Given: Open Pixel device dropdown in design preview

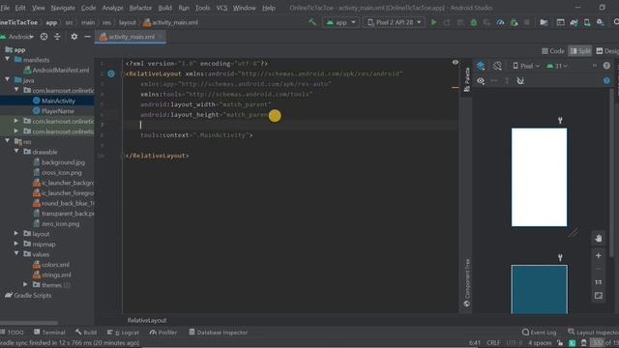Looking at the screenshot, I should 526,66.
